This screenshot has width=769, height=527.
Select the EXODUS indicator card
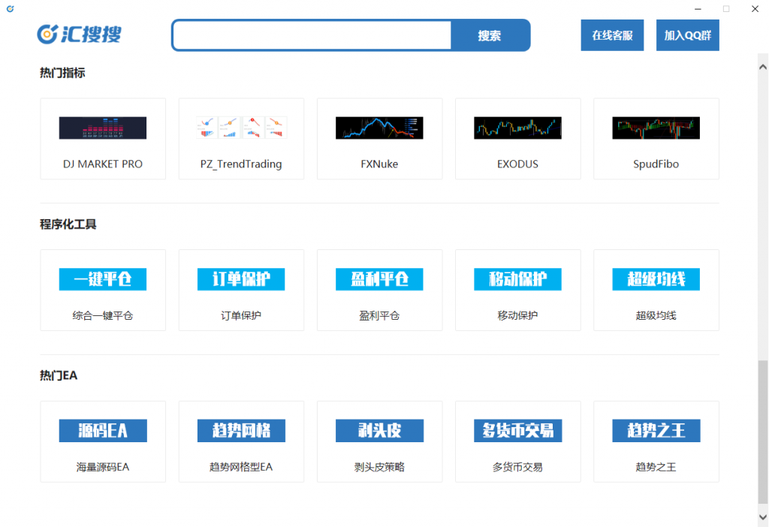pyautogui.click(x=517, y=139)
